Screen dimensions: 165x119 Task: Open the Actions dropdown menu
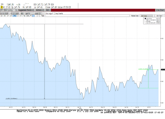(38, 10)
